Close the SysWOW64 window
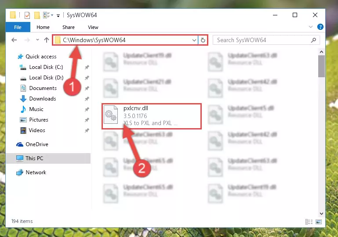Viewport: 338px width, 237px height. [x=315, y=15]
